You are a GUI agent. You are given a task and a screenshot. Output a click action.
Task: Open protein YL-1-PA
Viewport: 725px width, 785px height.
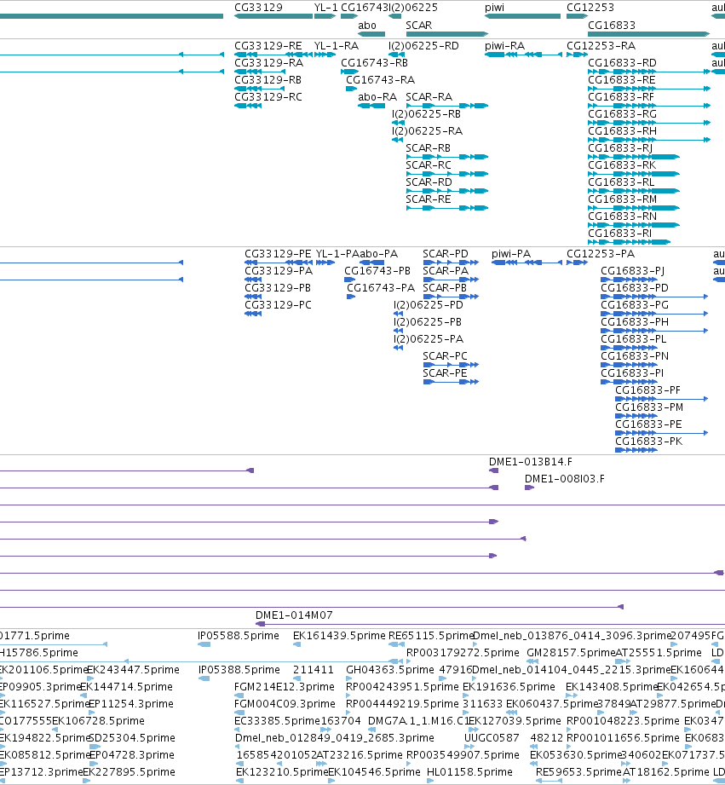[x=337, y=254]
